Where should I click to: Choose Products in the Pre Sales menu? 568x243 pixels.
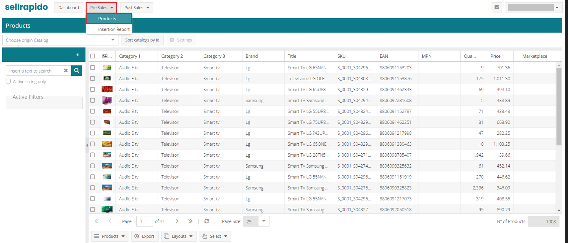click(109, 19)
